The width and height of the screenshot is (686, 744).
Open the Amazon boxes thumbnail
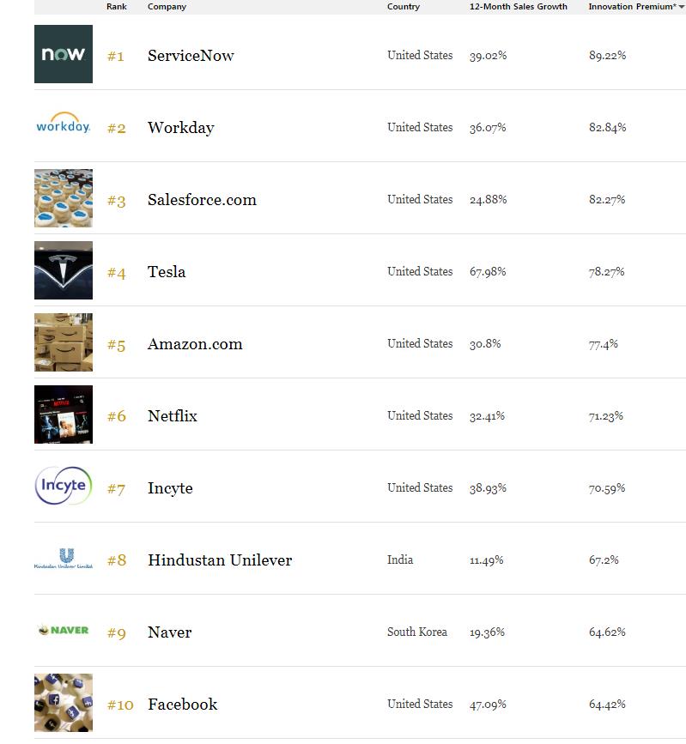click(x=64, y=342)
